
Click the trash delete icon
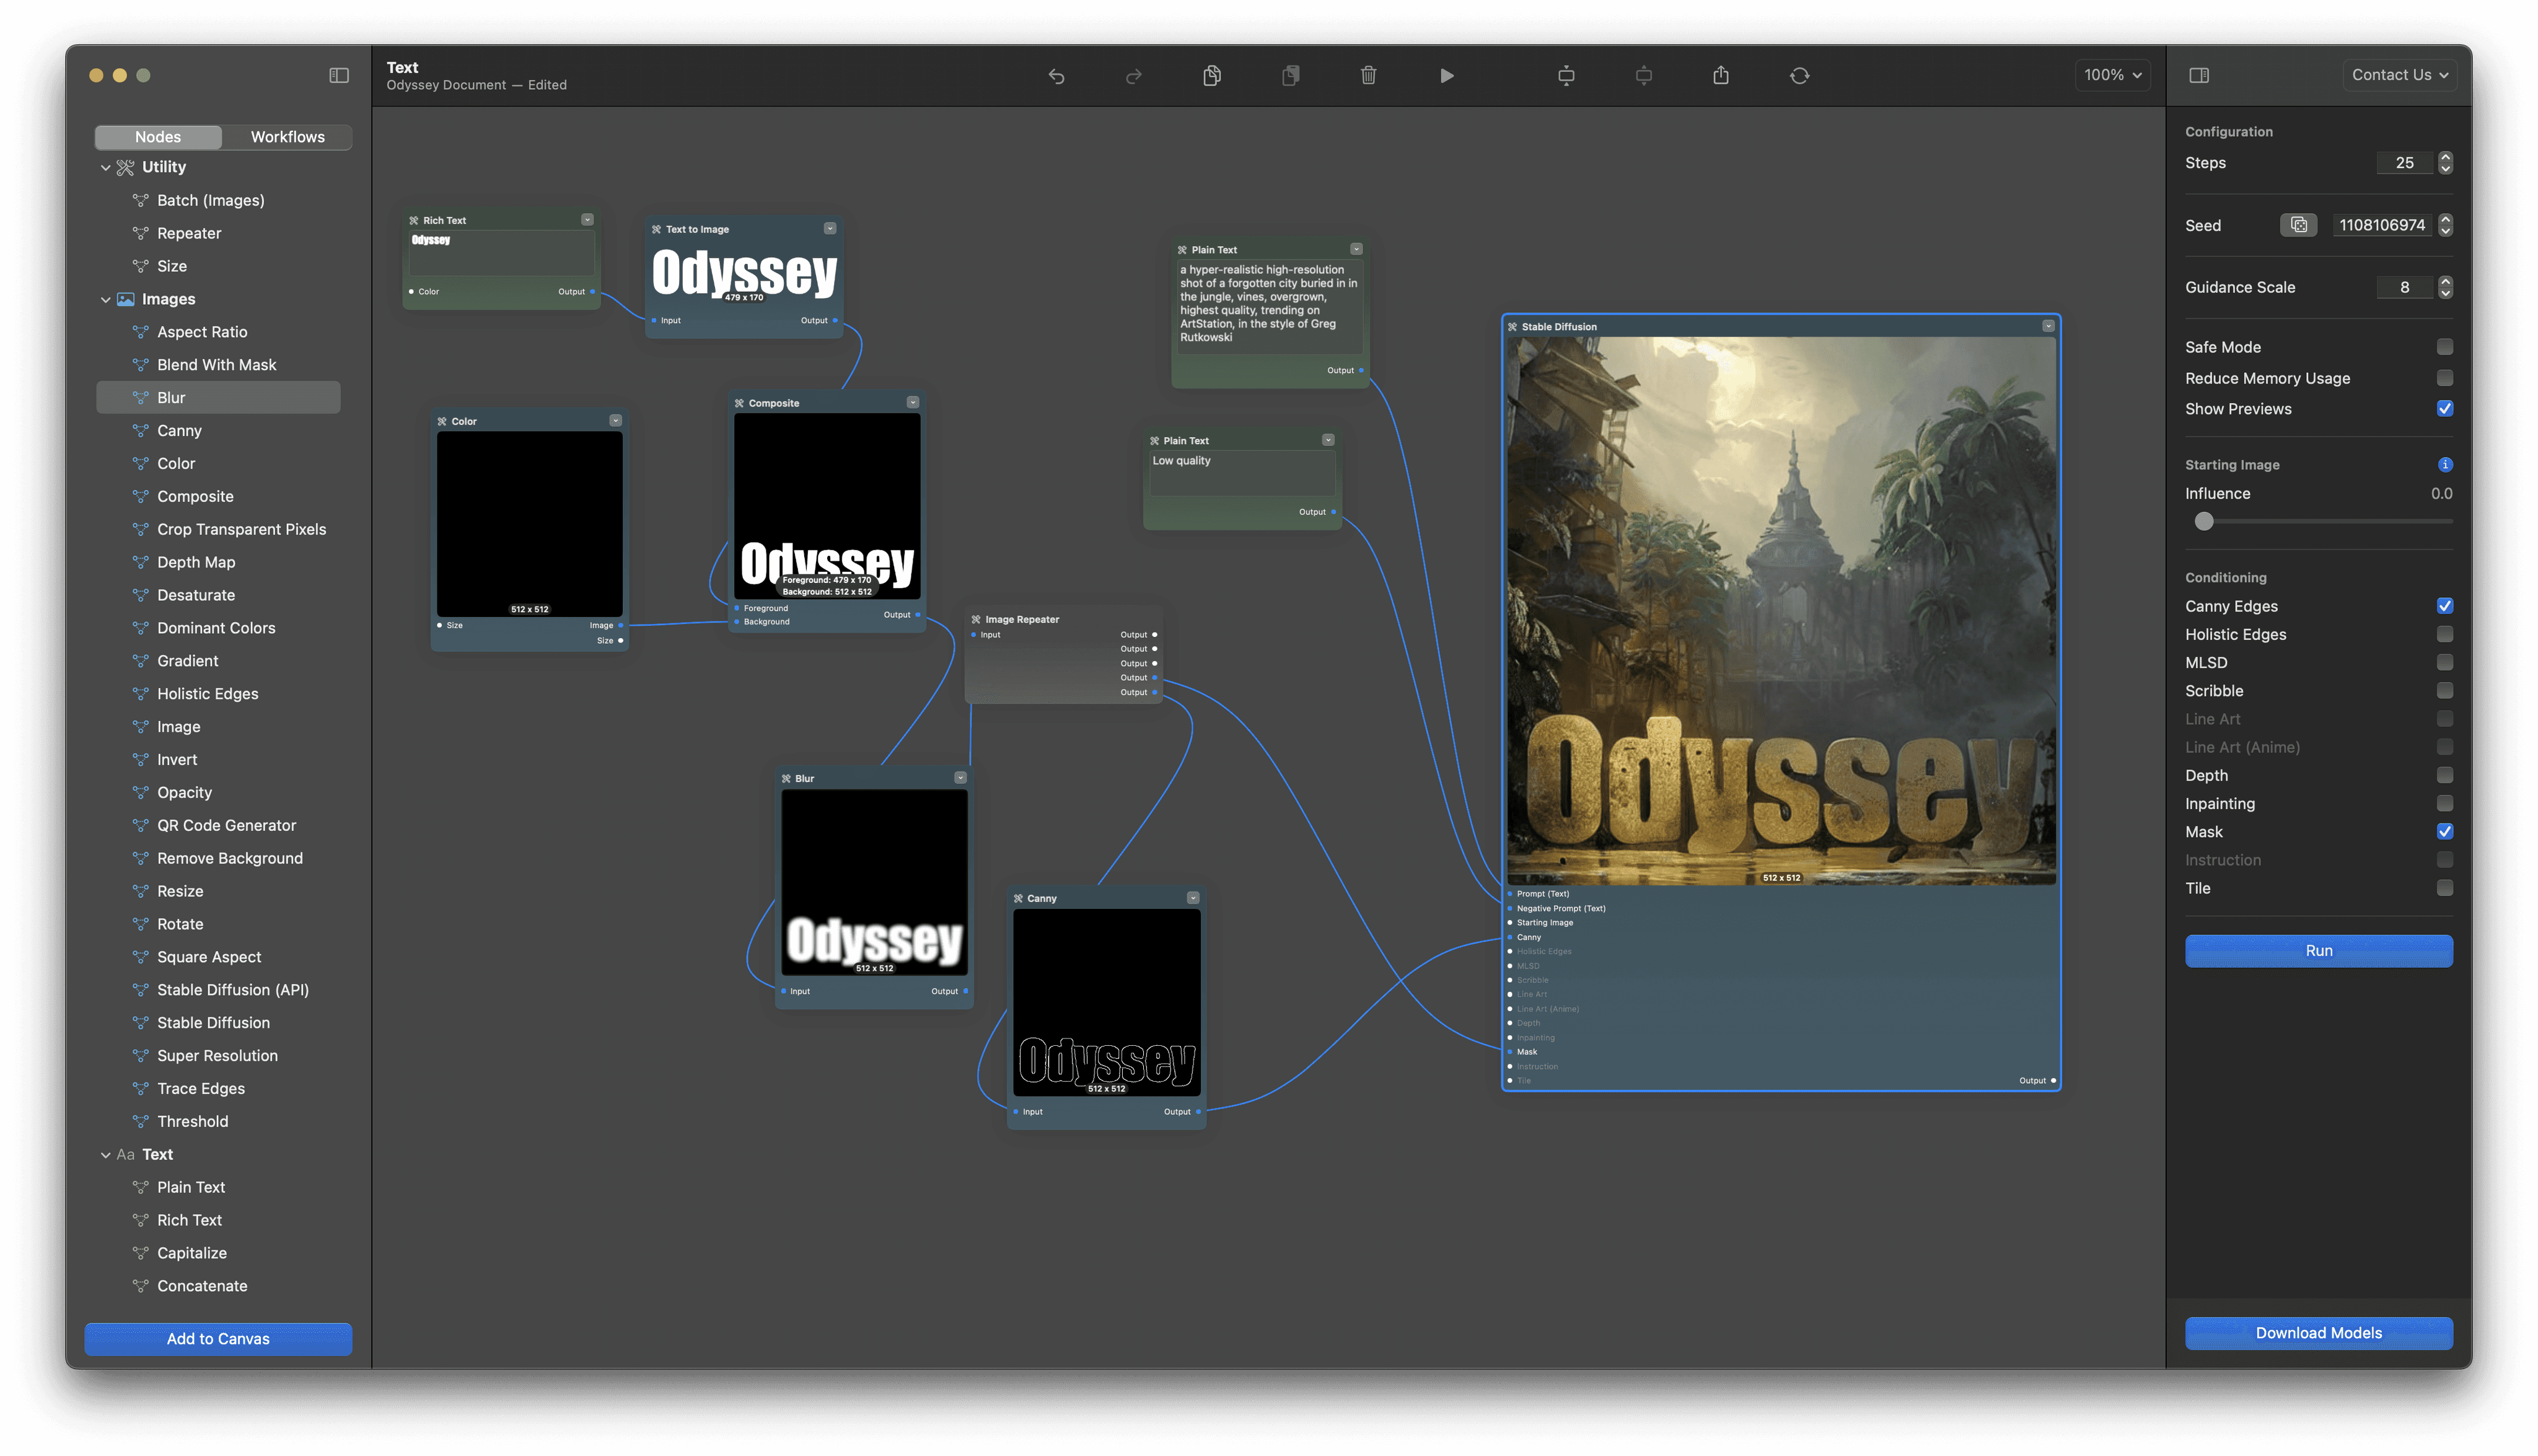1368,76
